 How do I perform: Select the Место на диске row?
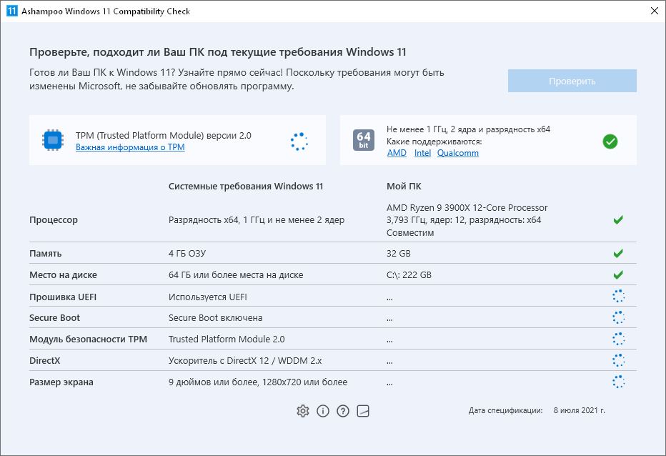[60, 274]
